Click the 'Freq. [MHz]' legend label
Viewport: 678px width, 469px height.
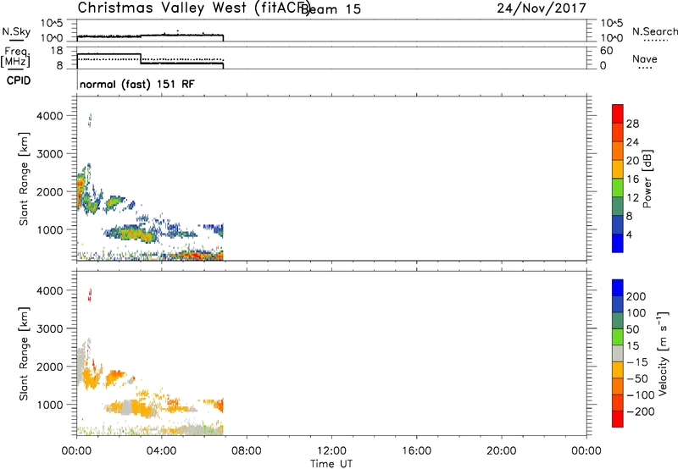15,57
